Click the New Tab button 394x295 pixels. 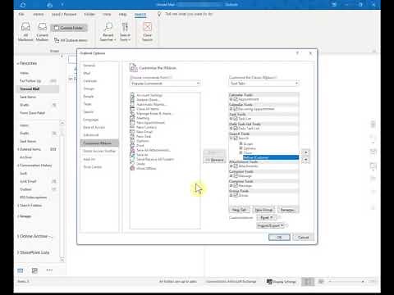click(239, 210)
